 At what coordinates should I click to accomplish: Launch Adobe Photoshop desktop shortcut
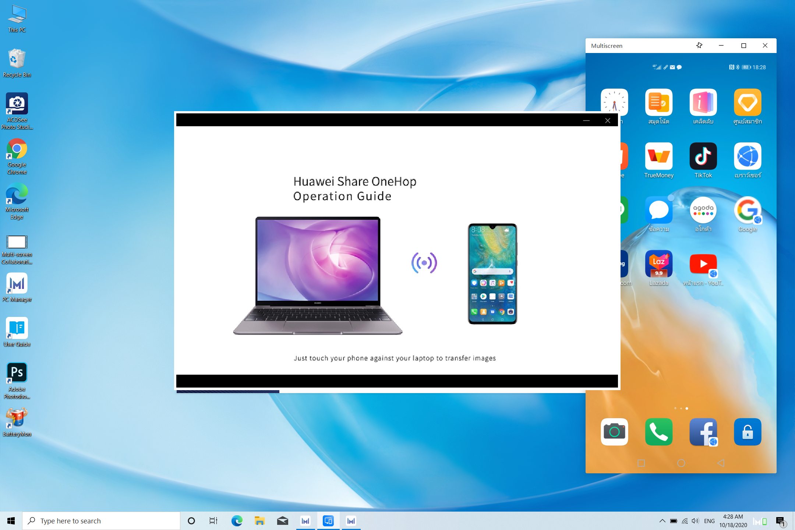[x=17, y=381]
